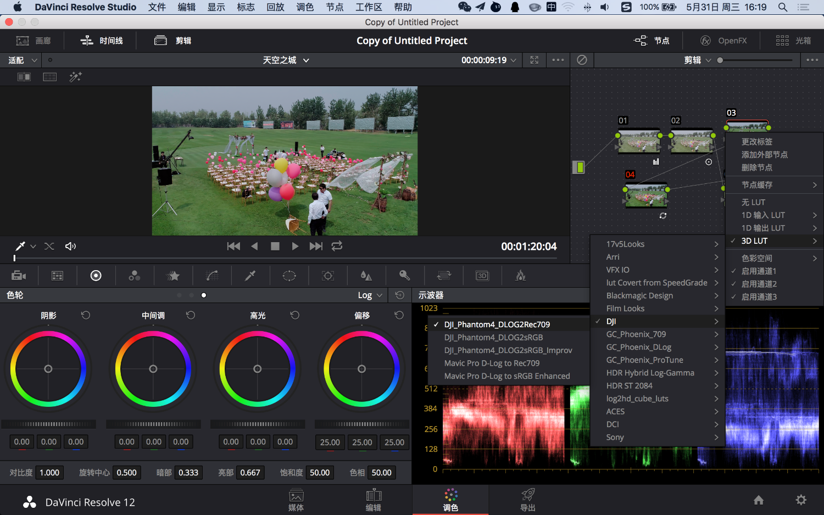
Task: Expand the viewer to full screen
Action: click(x=535, y=60)
